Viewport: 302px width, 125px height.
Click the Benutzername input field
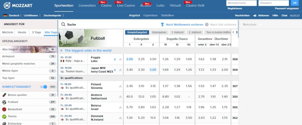241,3
